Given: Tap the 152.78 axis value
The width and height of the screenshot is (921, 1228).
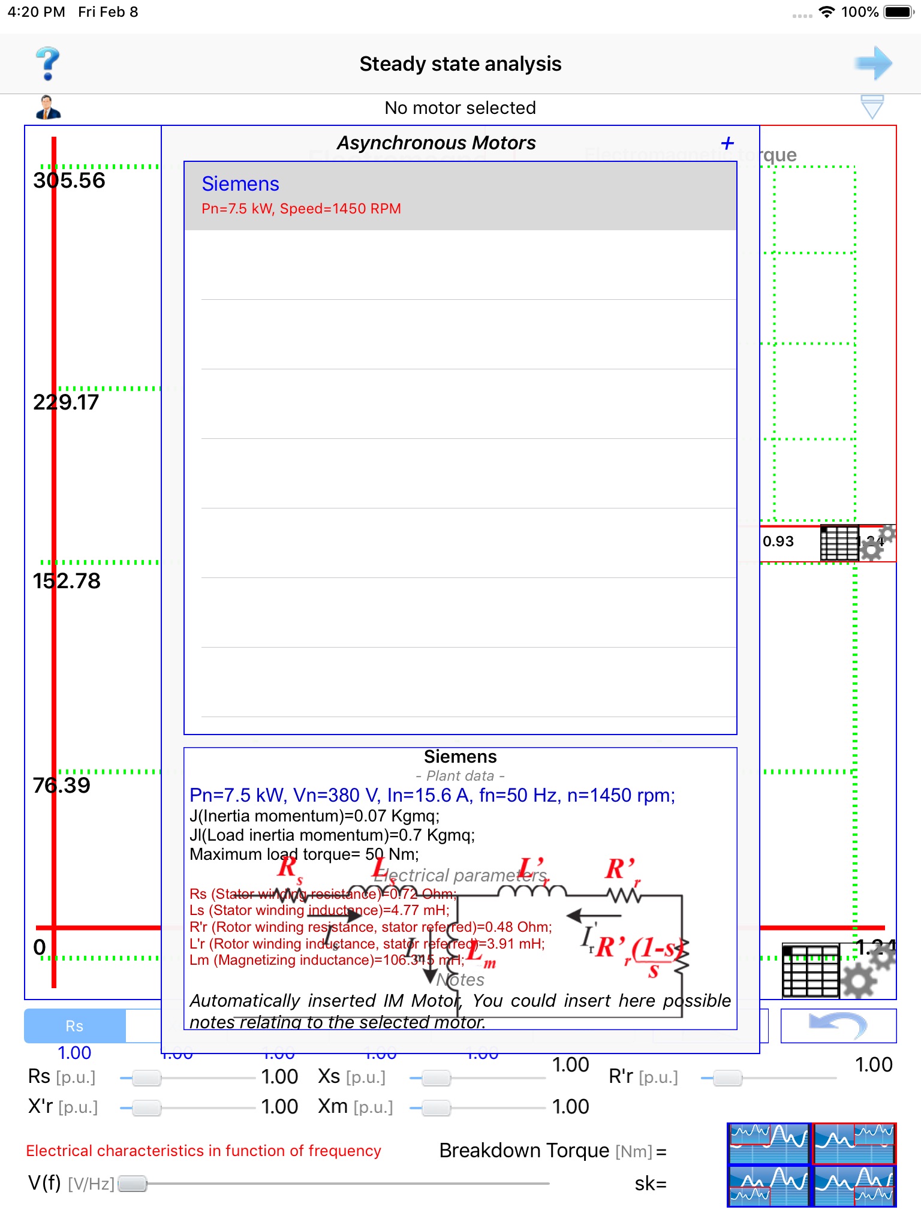Looking at the screenshot, I should [67, 581].
